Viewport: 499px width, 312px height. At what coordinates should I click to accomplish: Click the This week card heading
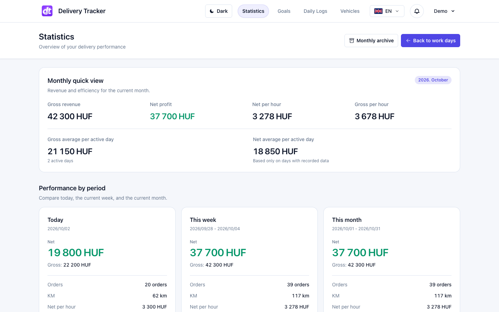203,220
